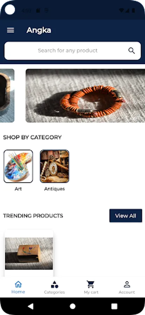Open the My cart shopping cart icon

(90, 284)
